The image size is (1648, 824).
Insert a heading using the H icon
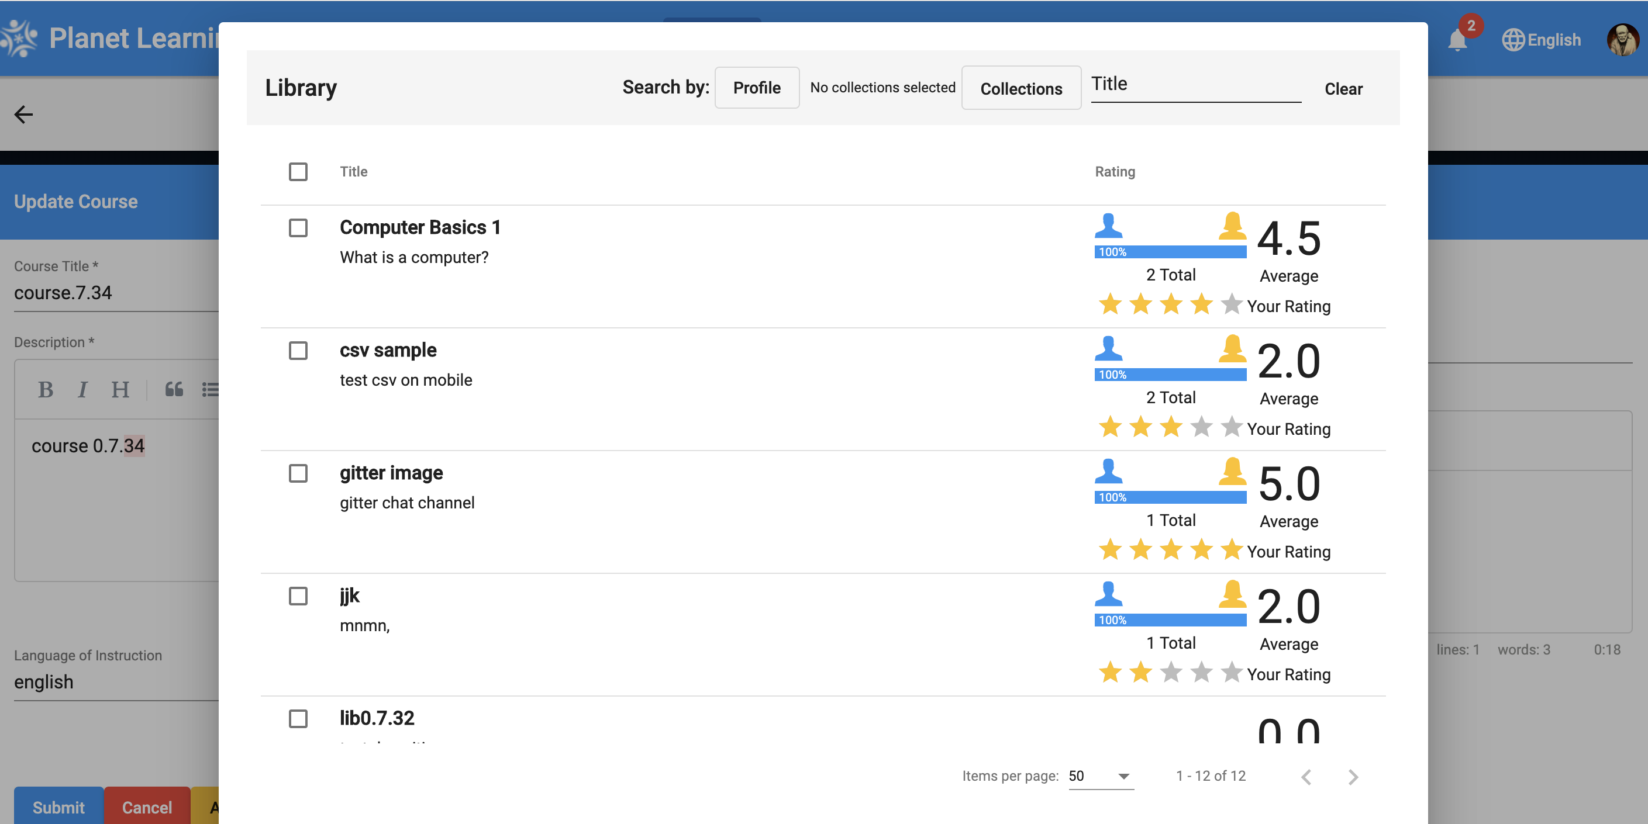tap(120, 389)
